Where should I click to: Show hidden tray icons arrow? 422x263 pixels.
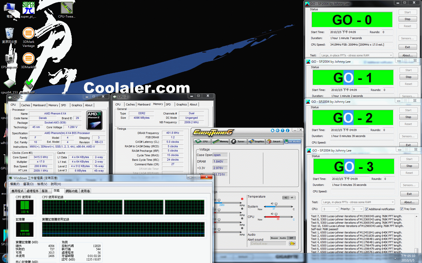pyautogui.click(x=395, y=258)
